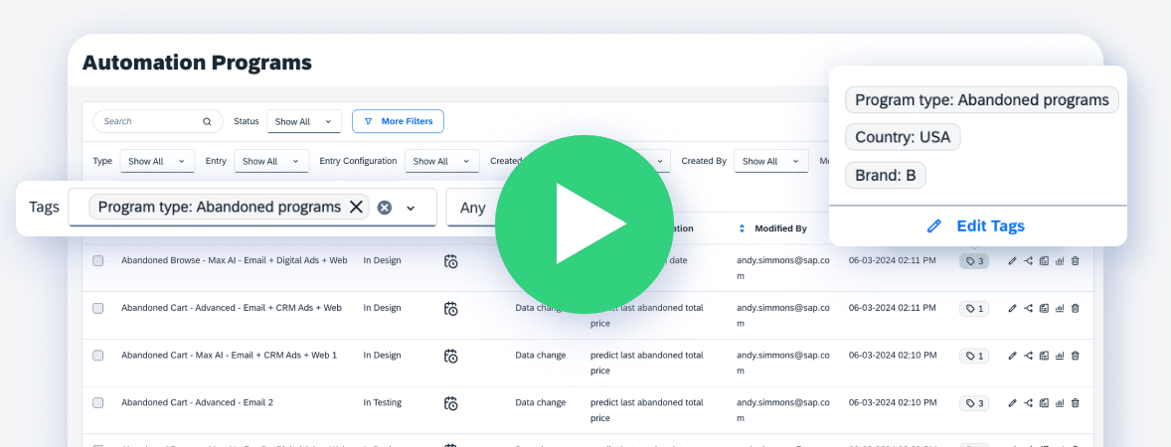
Task: Open Abandoned Cart - Advanced - Email + CRM Ads + Web
Action: click(232, 308)
